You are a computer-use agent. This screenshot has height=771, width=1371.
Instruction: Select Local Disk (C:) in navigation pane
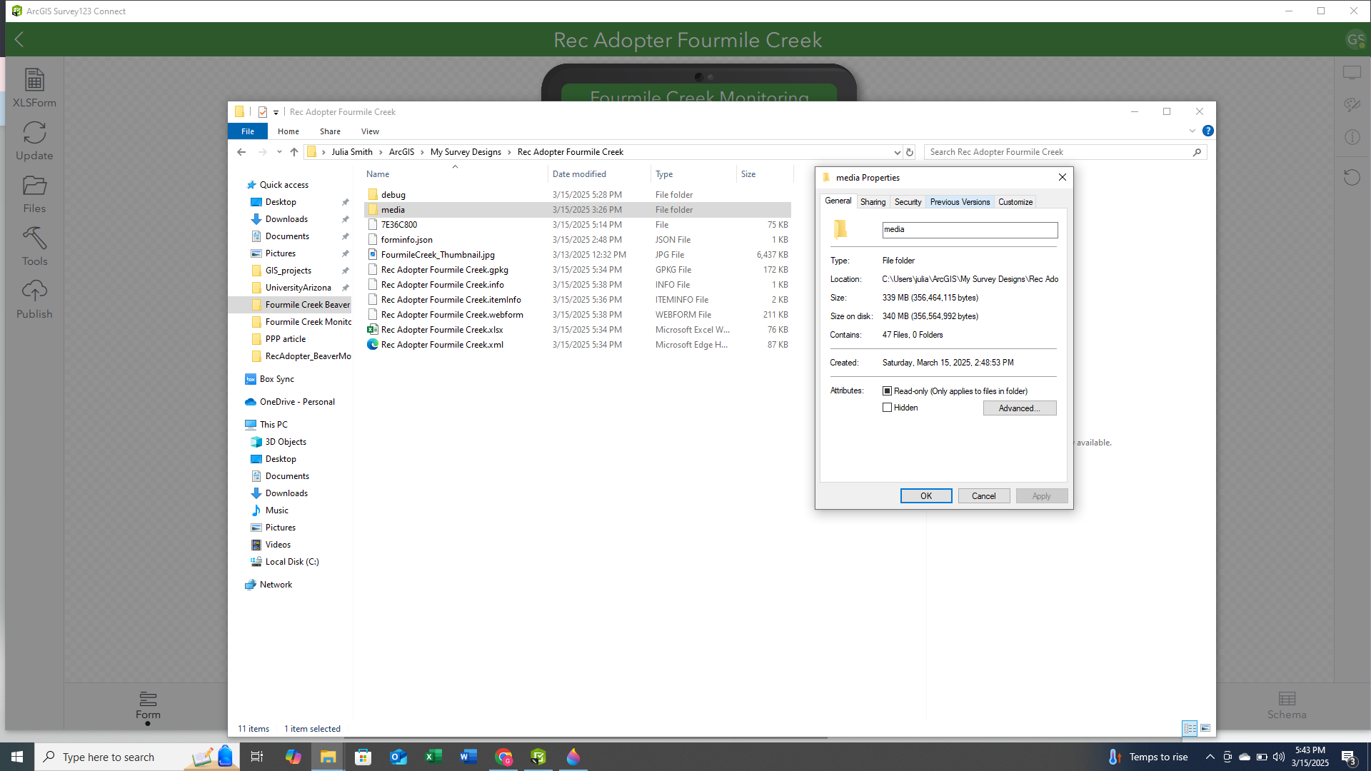291,562
